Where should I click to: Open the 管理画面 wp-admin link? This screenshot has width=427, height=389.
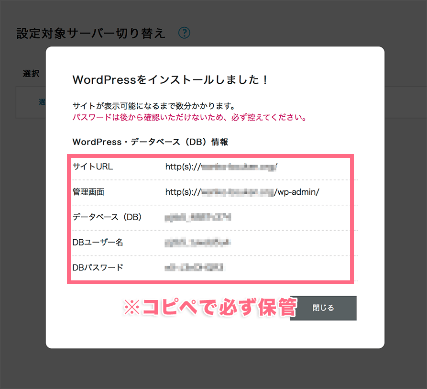[x=242, y=192]
